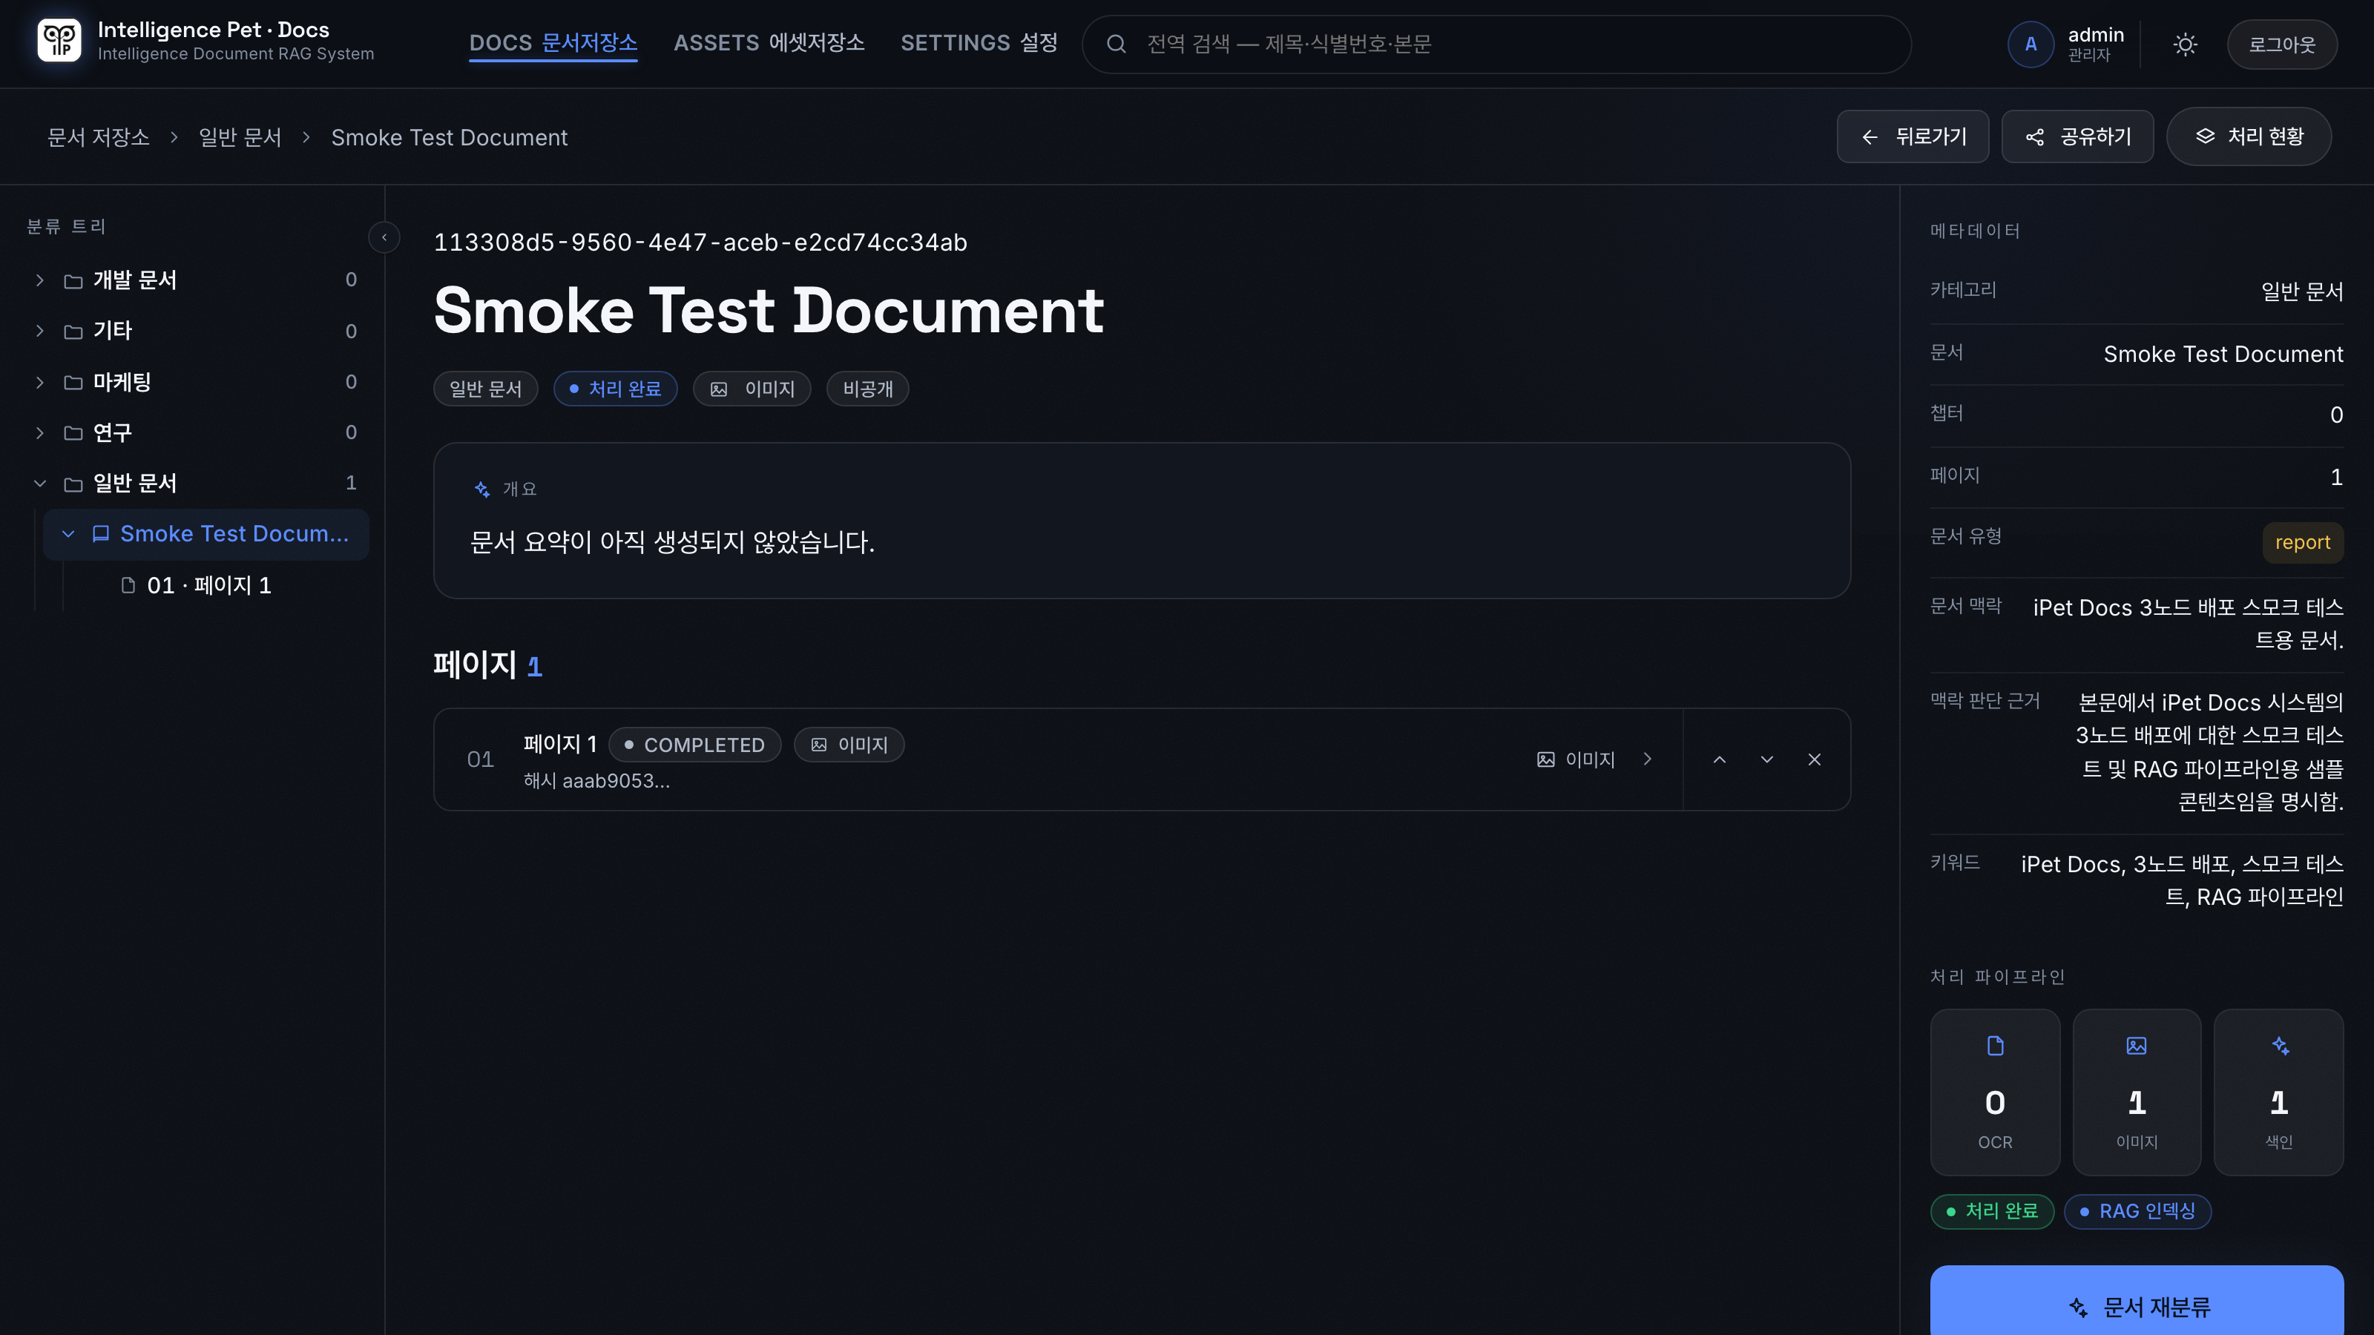Screen dimensions: 2374x1335
Task: Click the report document type tag
Action: 2302,541
